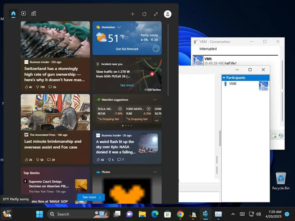Open File Explorer from the taskbar
Screen dimensions: 295x221
point(142,214)
